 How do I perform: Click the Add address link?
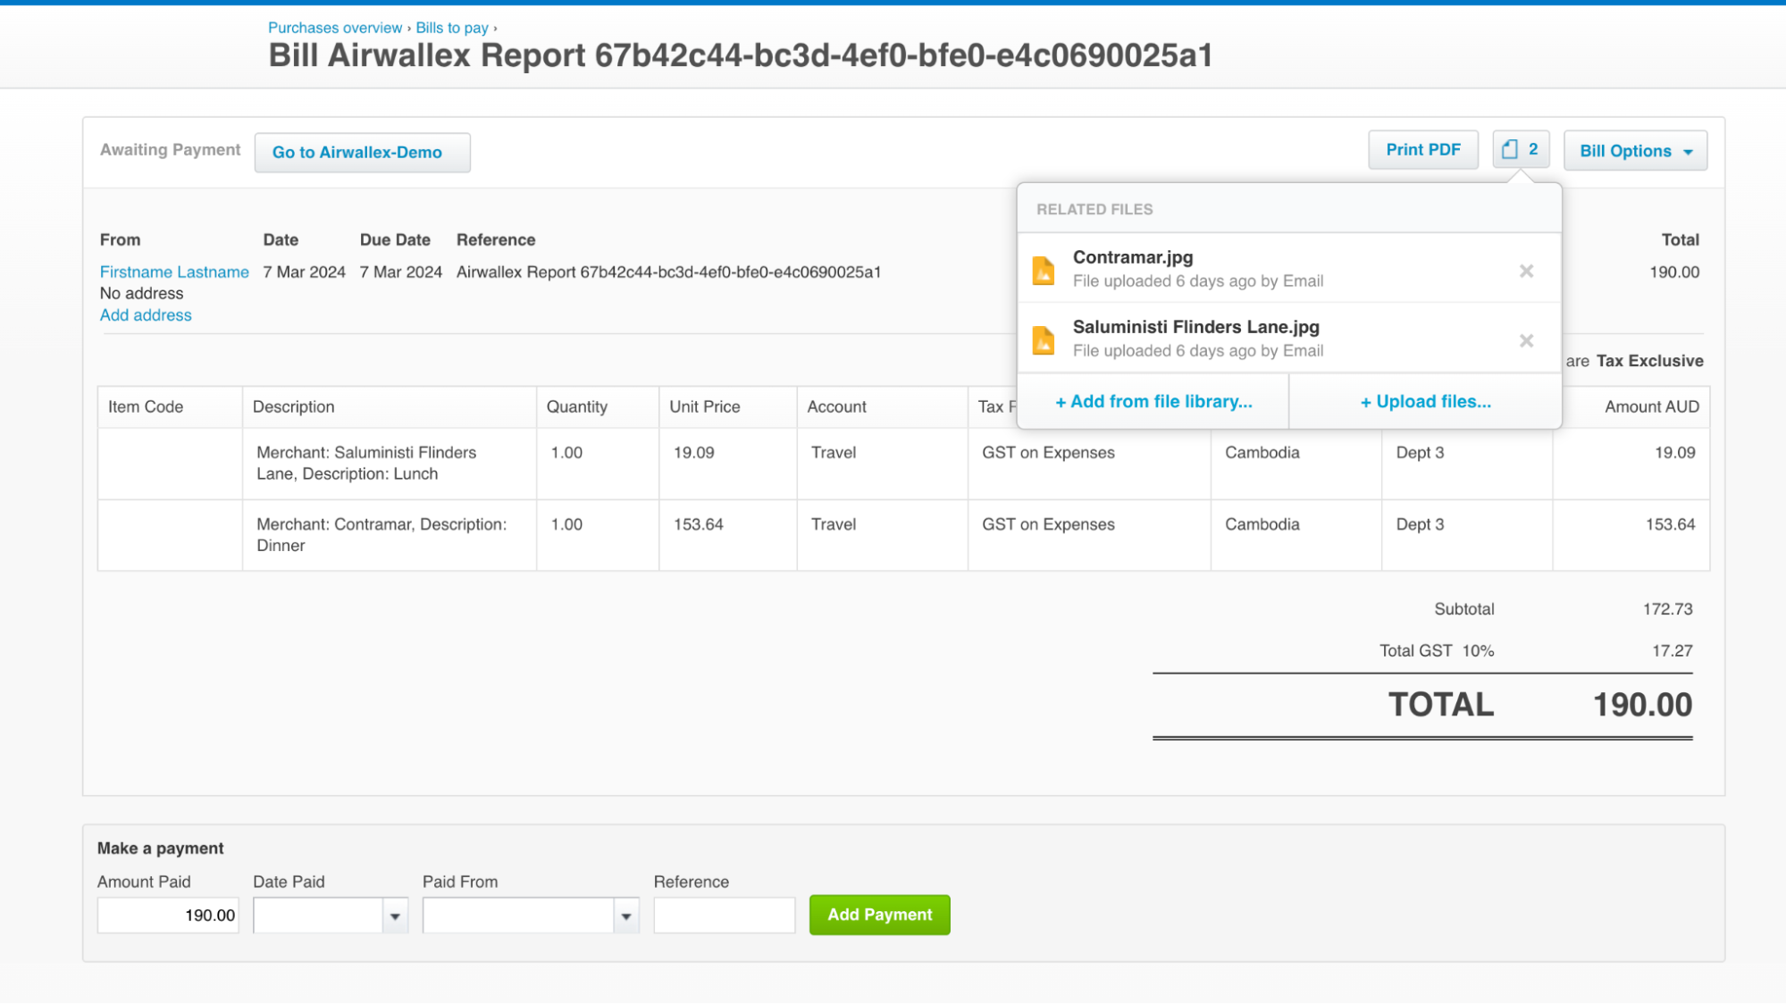(146, 315)
